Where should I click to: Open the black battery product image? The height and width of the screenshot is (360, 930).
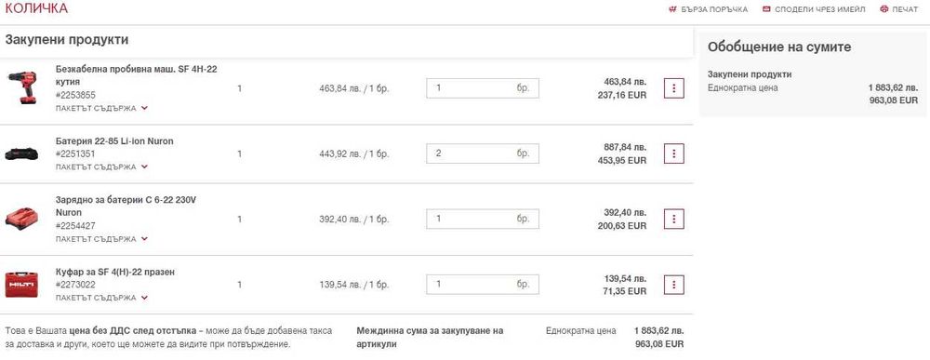[x=21, y=154]
